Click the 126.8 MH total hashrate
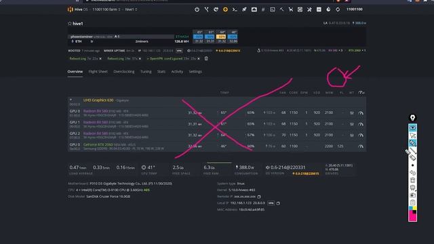 pos(182,41)
